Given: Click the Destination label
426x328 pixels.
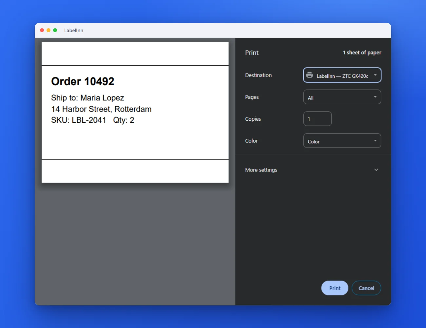Looking at the screenshot, I should tap(258, 75).
